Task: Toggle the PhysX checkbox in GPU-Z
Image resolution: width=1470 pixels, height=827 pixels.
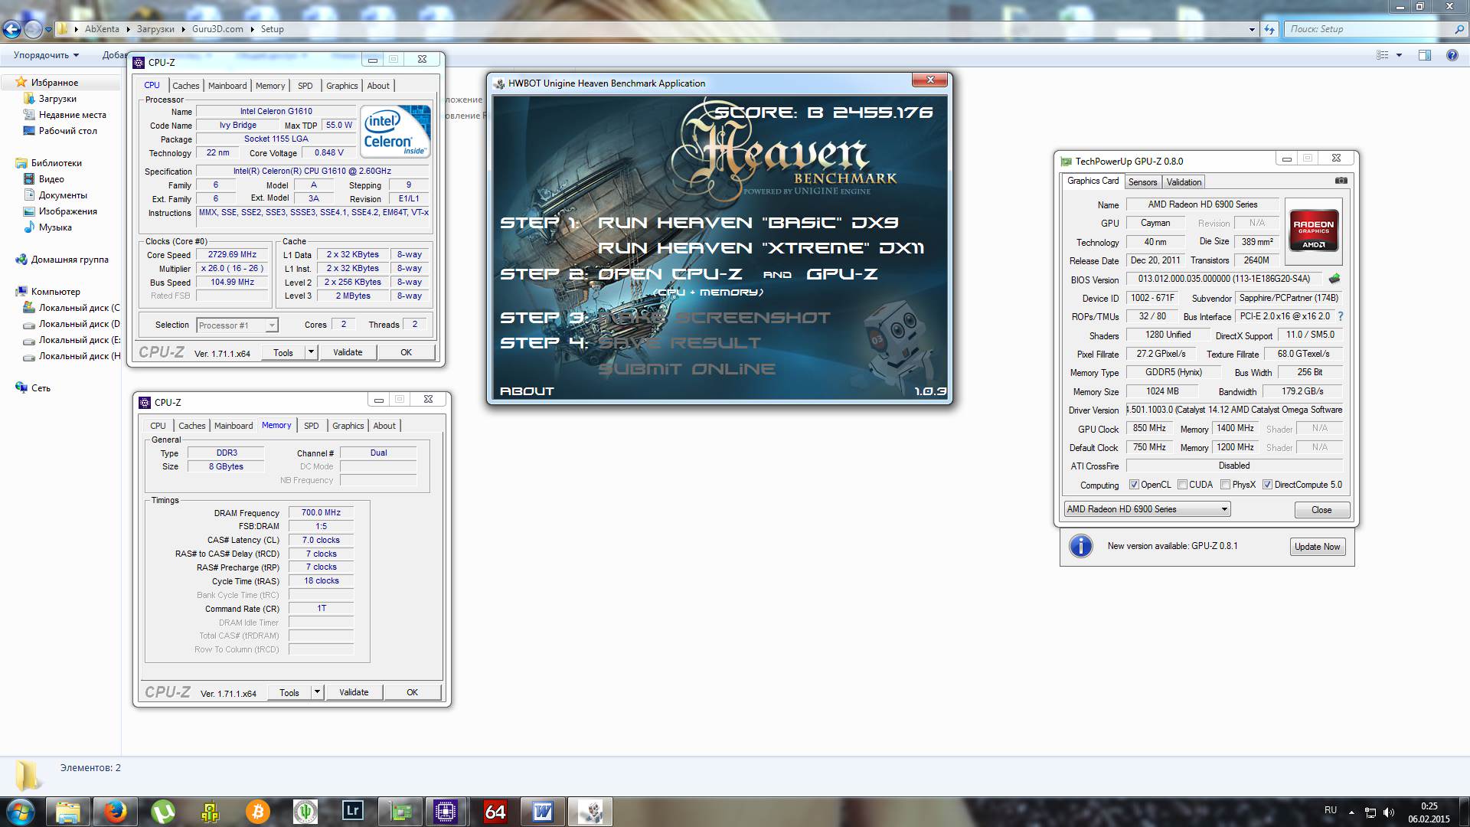Action: pyautogui.click(x=1225, y=485)
